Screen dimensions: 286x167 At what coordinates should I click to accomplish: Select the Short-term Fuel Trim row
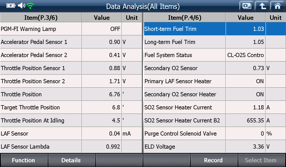point(215,29)
